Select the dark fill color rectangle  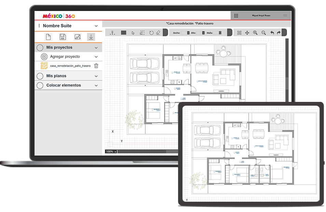(x=124, y=33)
